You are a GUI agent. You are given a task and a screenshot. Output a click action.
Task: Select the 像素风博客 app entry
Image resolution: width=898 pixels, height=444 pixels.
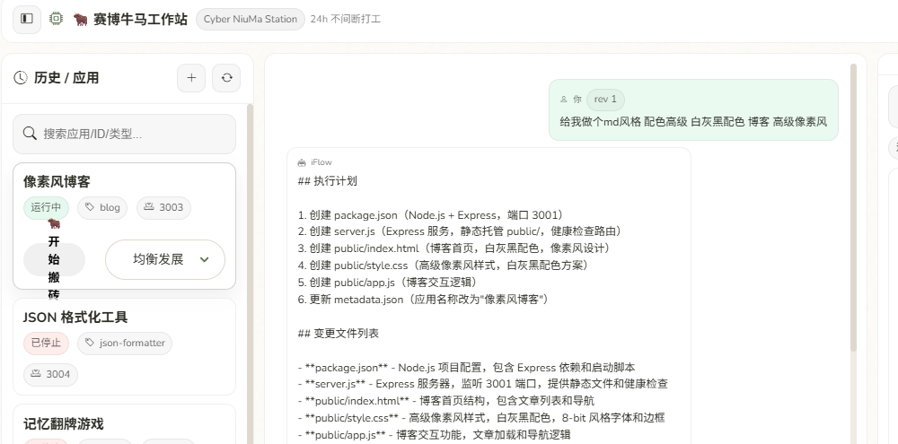(57, 182)
